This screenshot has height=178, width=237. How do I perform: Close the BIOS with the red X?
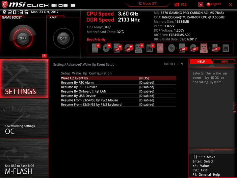point(230,5)
